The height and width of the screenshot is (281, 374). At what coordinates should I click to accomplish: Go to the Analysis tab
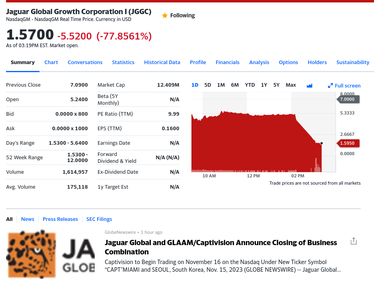point(259,62)
